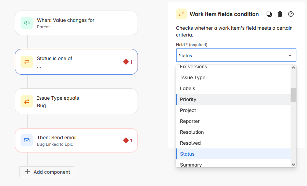Choose Project from the field options

point(233,110)
